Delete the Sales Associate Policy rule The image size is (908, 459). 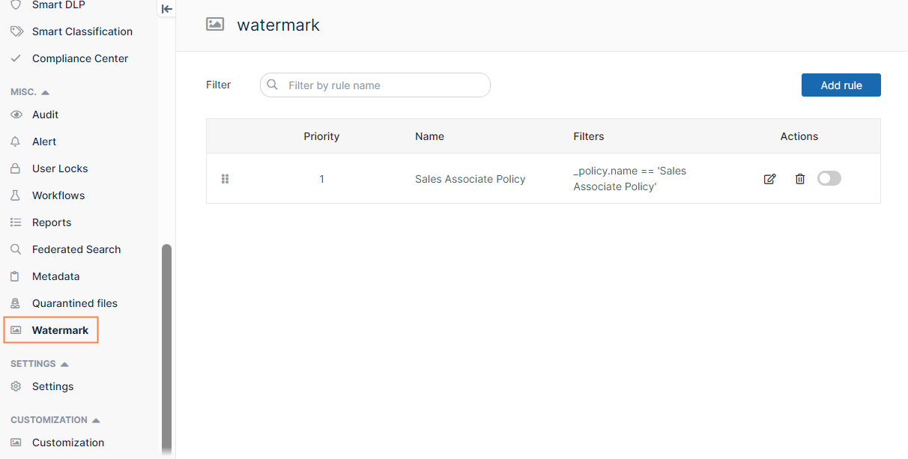(800, 178)
